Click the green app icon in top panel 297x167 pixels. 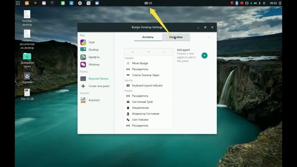coord(63,3)
